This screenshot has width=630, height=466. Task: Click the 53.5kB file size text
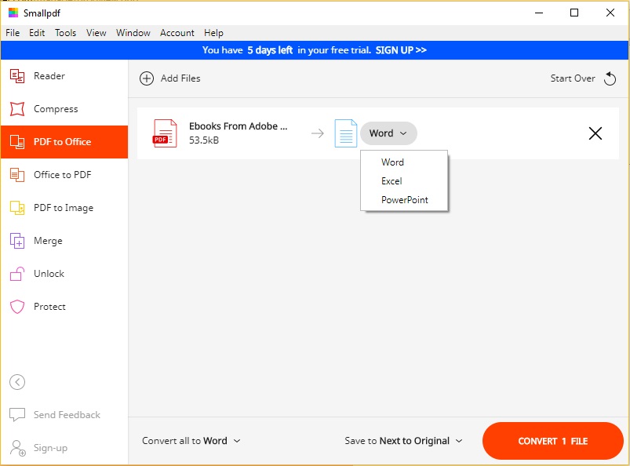(x=204, y=140)
